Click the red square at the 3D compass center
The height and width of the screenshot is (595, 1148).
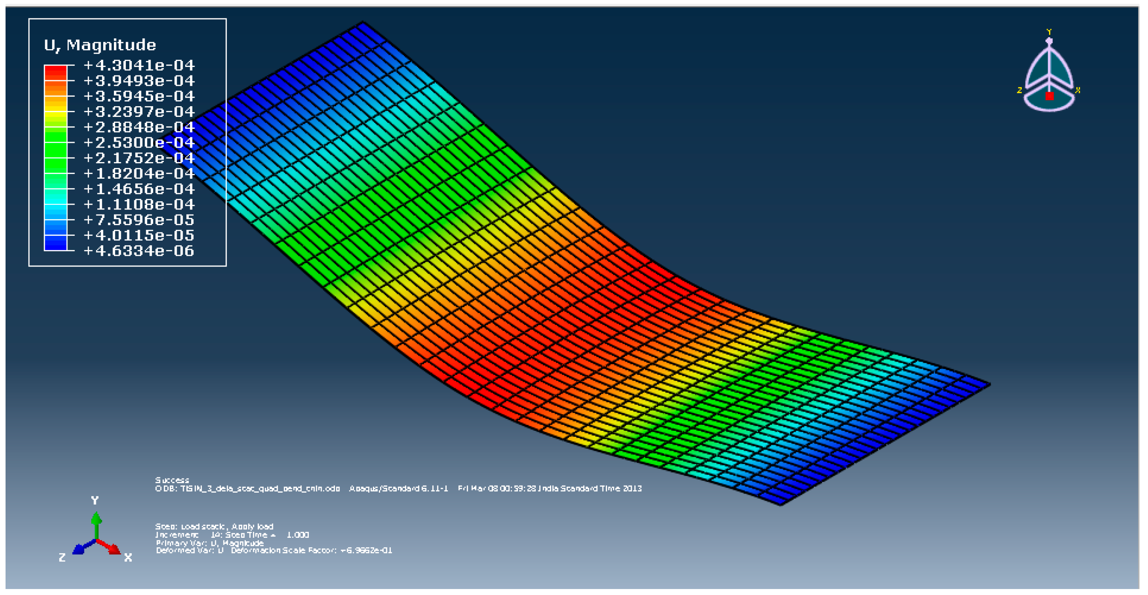point(1049,96)
